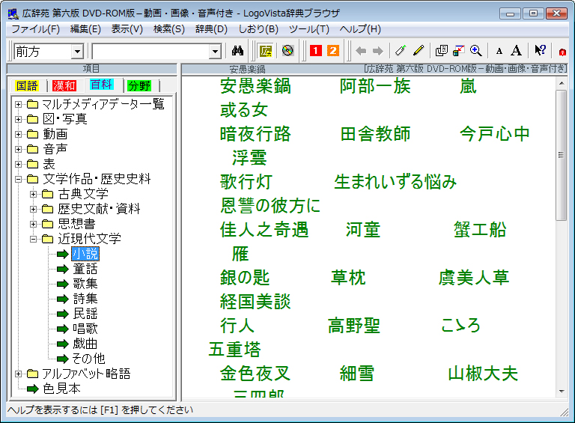Viewport: 575px width, 423px height.
Task: Select 色見本 item in the tree
Action: [x=61, y=389]
